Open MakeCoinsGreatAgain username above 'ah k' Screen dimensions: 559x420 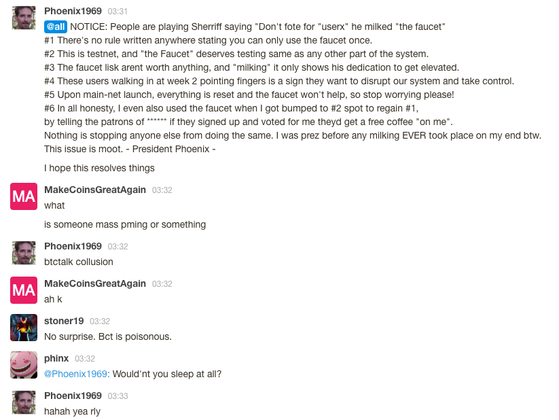(95, 283)
